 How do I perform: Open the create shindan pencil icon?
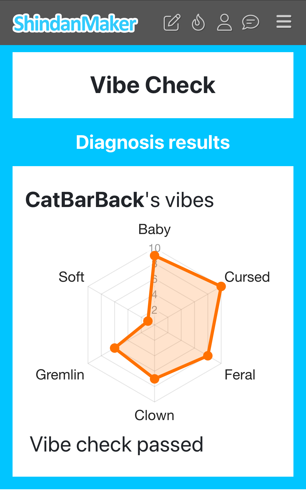coord(172,23)
